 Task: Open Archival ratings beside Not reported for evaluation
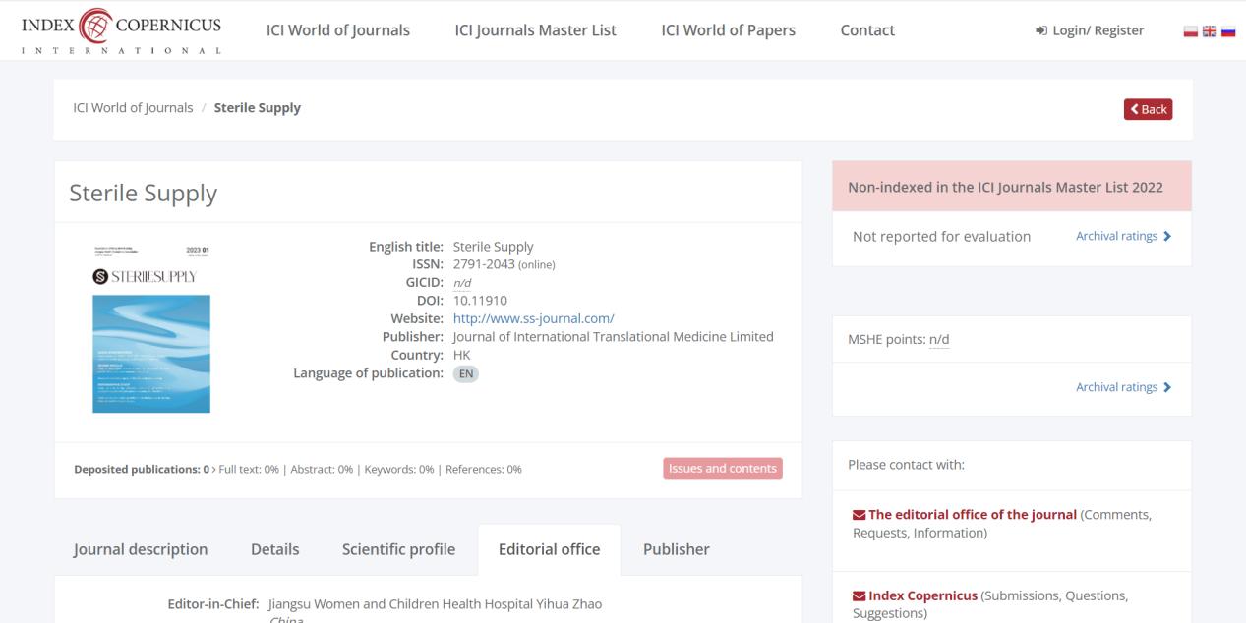coord(1124,236)
